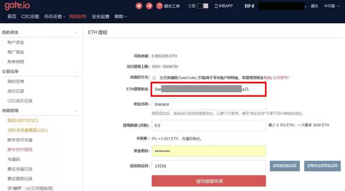The height and width of the screenshot is (191, 345).
Task: Click 获取短信验证码 button
Action: [x=285, y=166]
